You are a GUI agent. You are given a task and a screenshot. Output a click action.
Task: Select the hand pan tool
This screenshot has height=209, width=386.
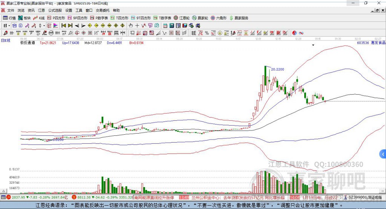point(131,26)
